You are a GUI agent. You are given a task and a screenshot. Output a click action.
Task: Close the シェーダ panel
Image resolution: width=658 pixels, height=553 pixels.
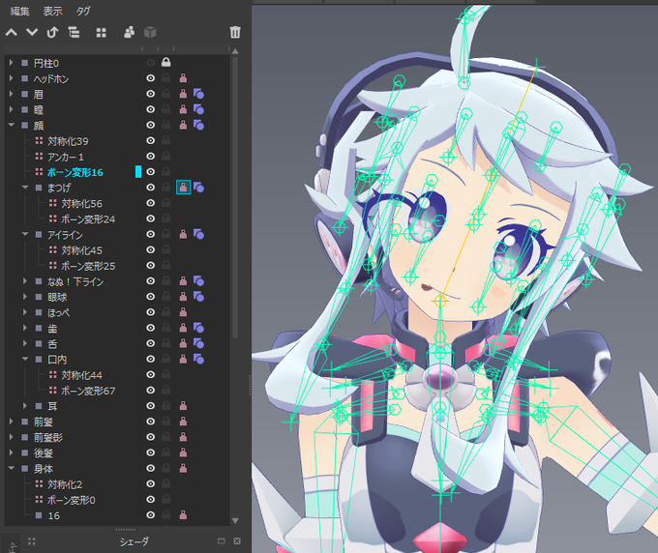point(237,541)
